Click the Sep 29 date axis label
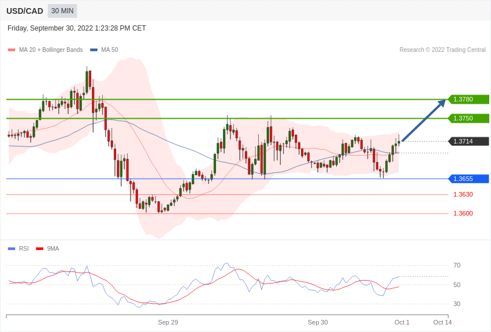491x332 pixels. (x=168, y=322)
